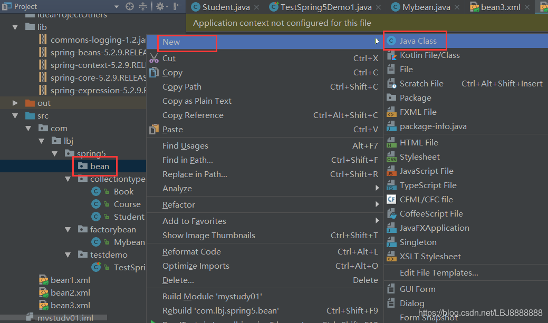Open the Add to Favorites submenu
Image resolution: width=548 pixels, height=323 pixels.
265,221
